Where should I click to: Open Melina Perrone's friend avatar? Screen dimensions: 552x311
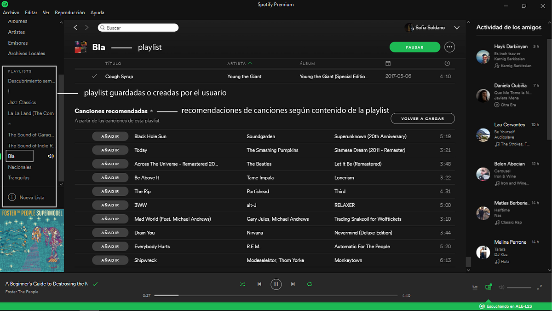[x=483, y=252]
